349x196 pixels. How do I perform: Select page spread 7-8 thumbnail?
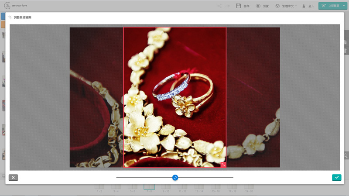click(x=149, y=187)
